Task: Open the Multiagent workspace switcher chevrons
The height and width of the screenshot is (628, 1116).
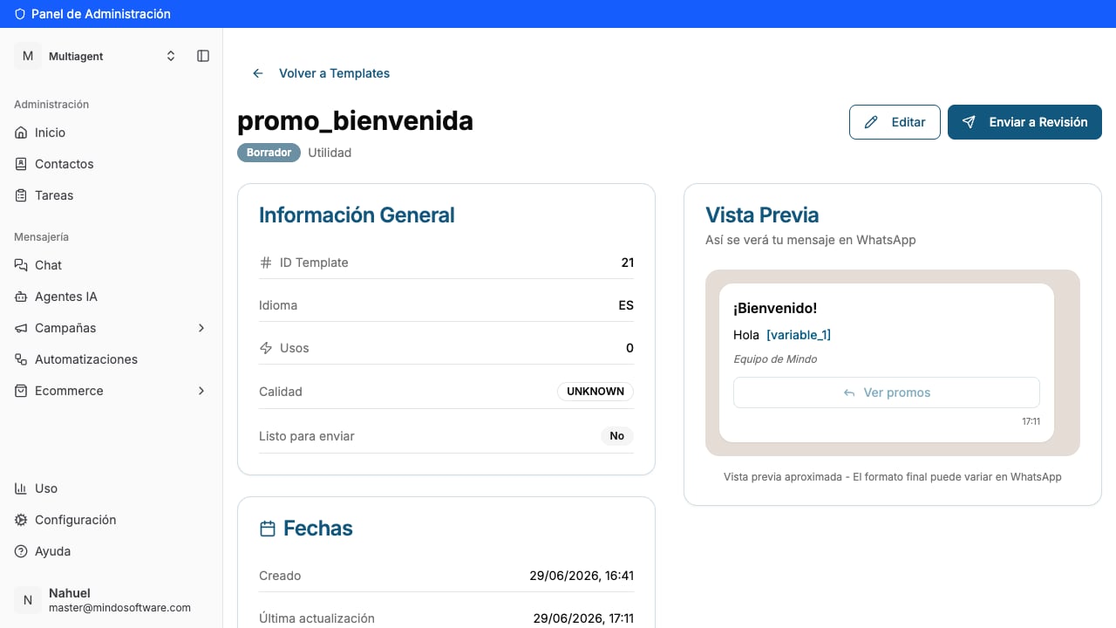Action: [x=171, y=56]
